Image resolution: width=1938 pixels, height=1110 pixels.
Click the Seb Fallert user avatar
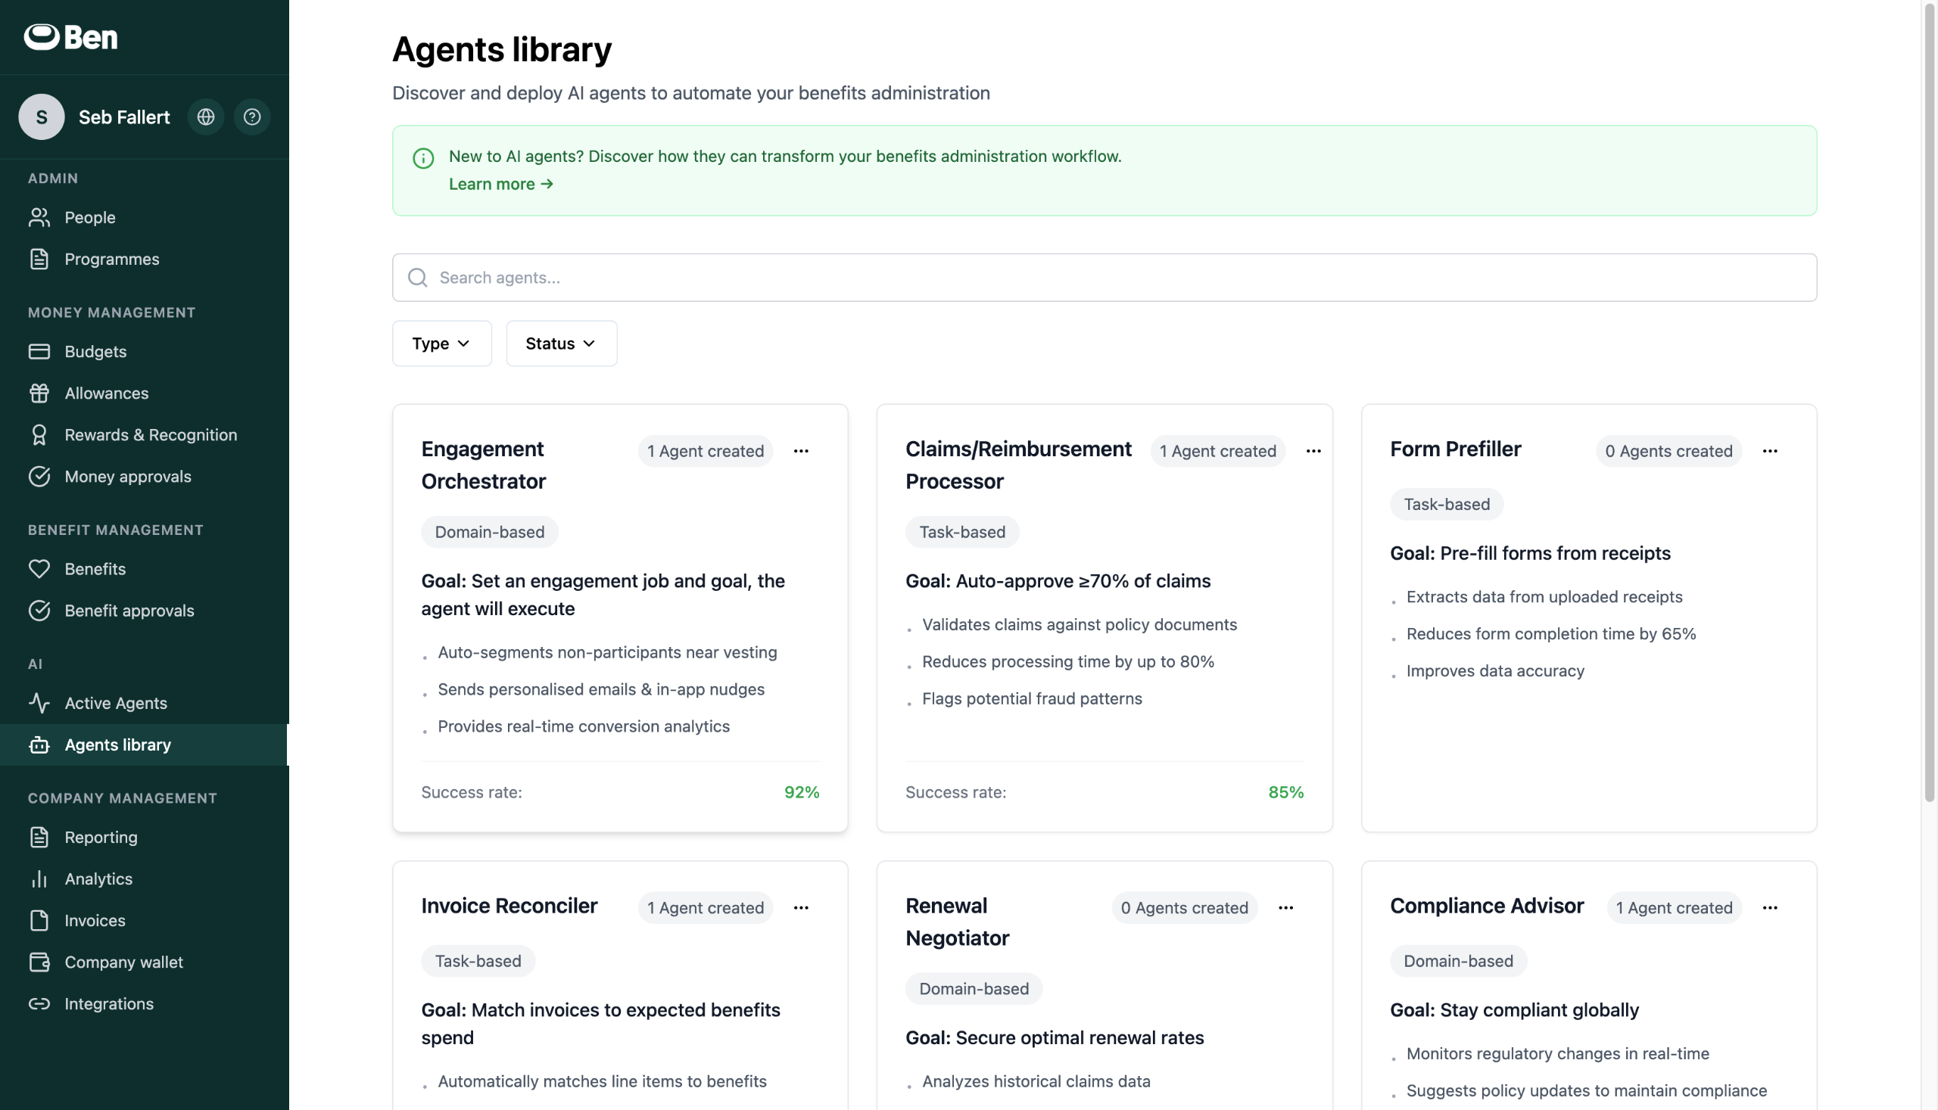(41, 117)
